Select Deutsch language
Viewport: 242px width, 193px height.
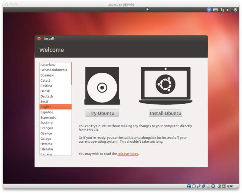(x=55, y=96)
